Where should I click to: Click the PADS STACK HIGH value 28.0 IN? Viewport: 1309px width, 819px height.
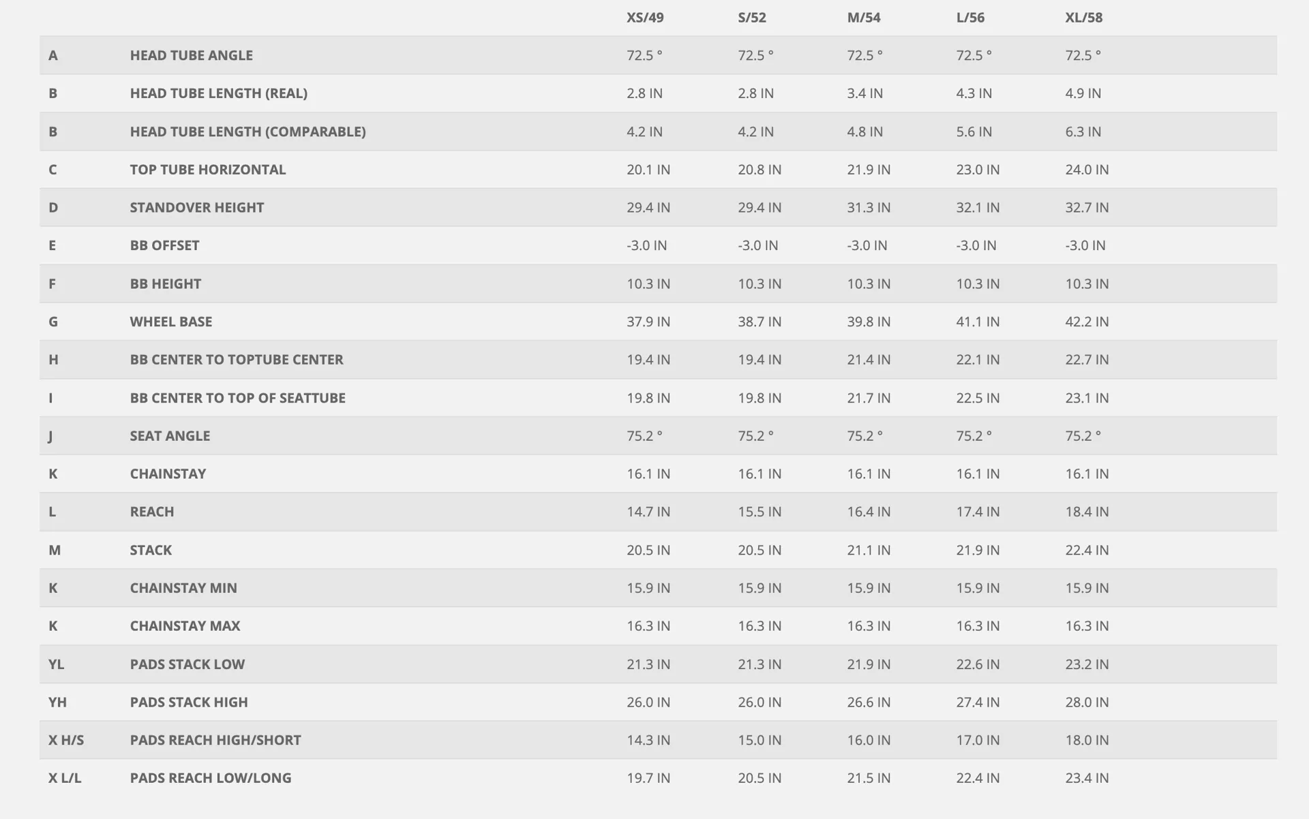pos(1087,702)
